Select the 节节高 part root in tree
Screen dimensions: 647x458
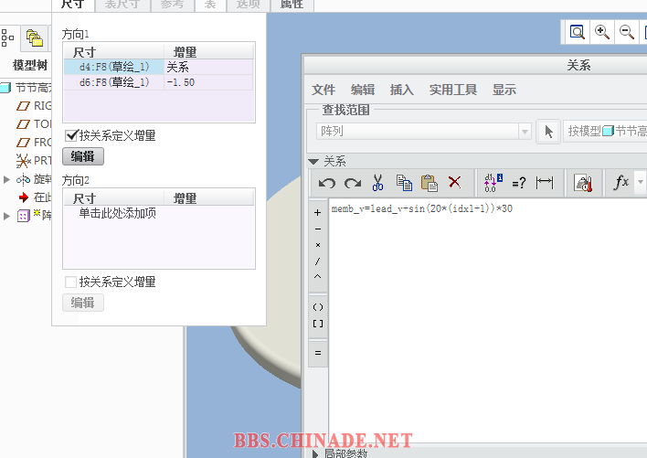[27, 88]
